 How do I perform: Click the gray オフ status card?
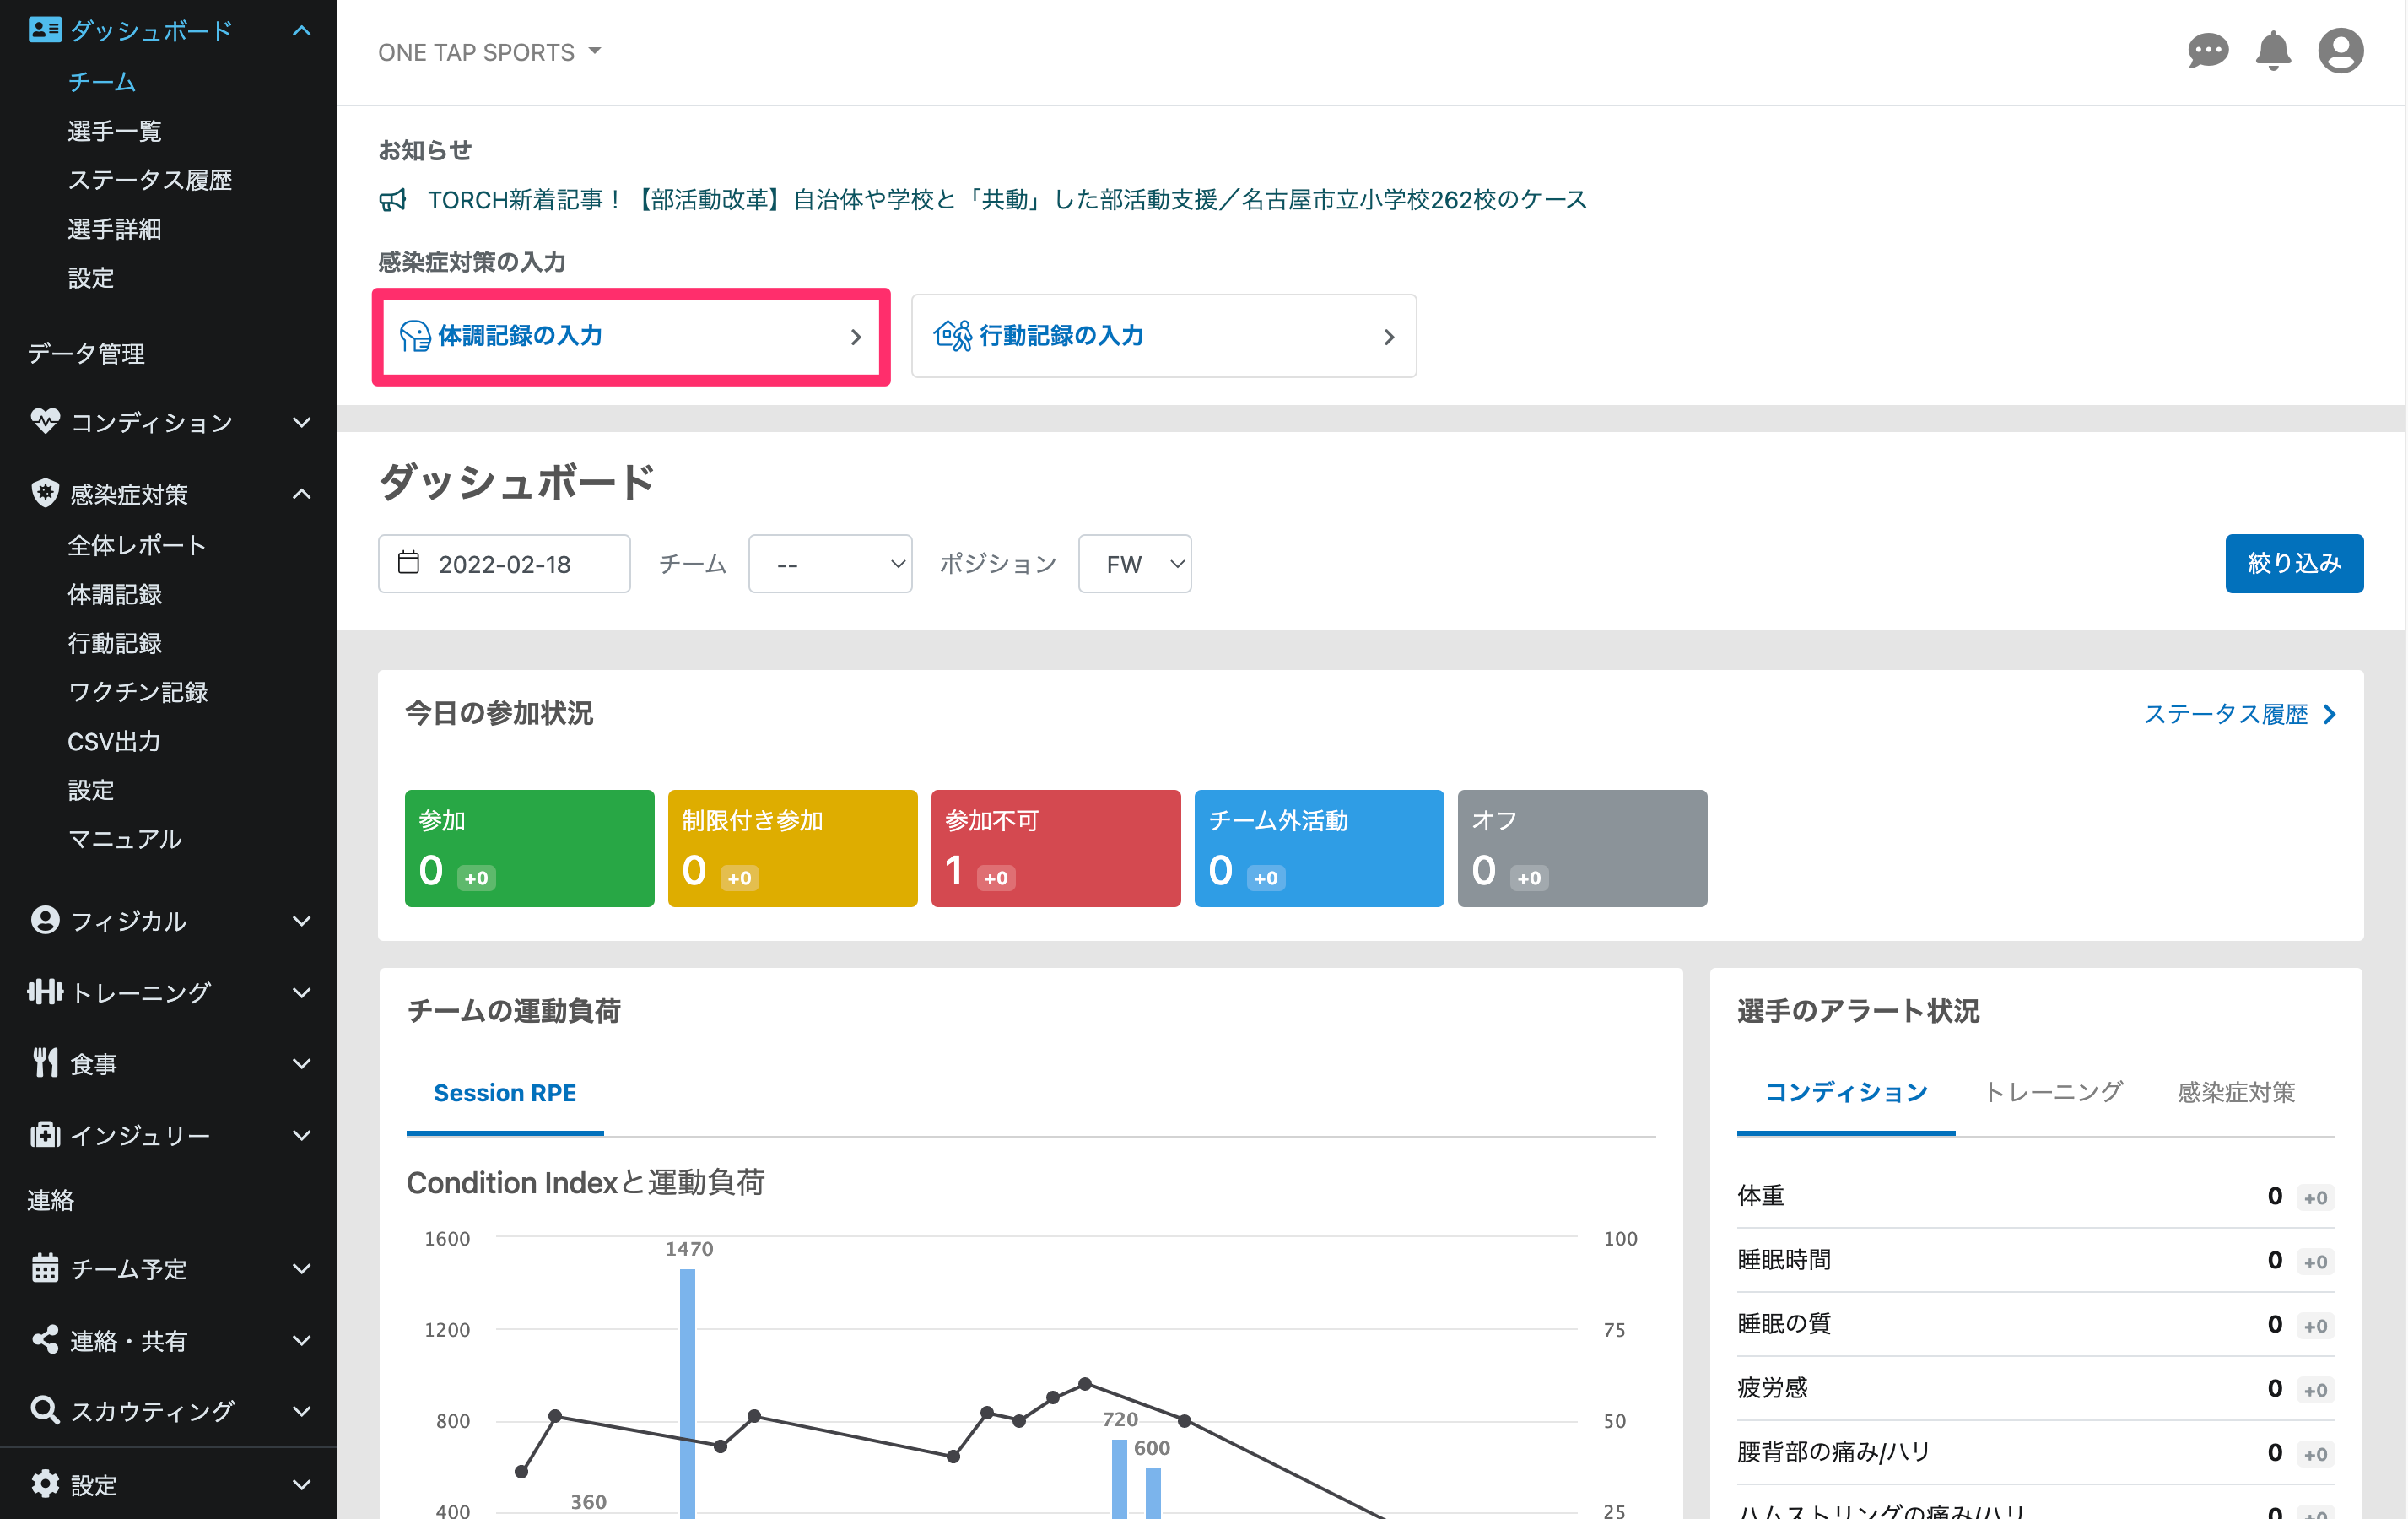(1582, 848)
